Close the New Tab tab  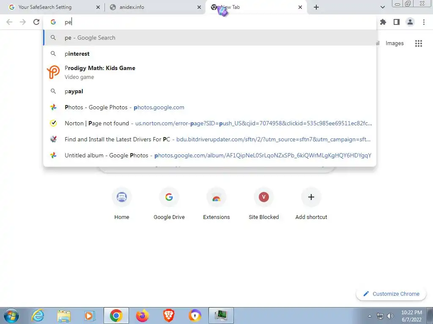click(x=300, y=8)
